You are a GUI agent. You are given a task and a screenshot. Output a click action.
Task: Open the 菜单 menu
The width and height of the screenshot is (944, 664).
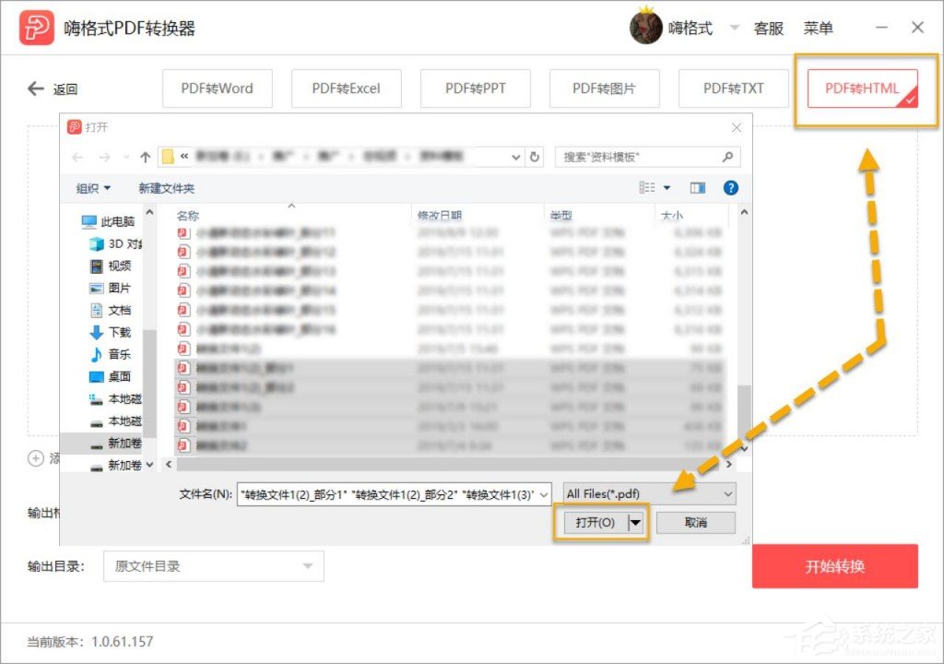(x=819, y=27)
